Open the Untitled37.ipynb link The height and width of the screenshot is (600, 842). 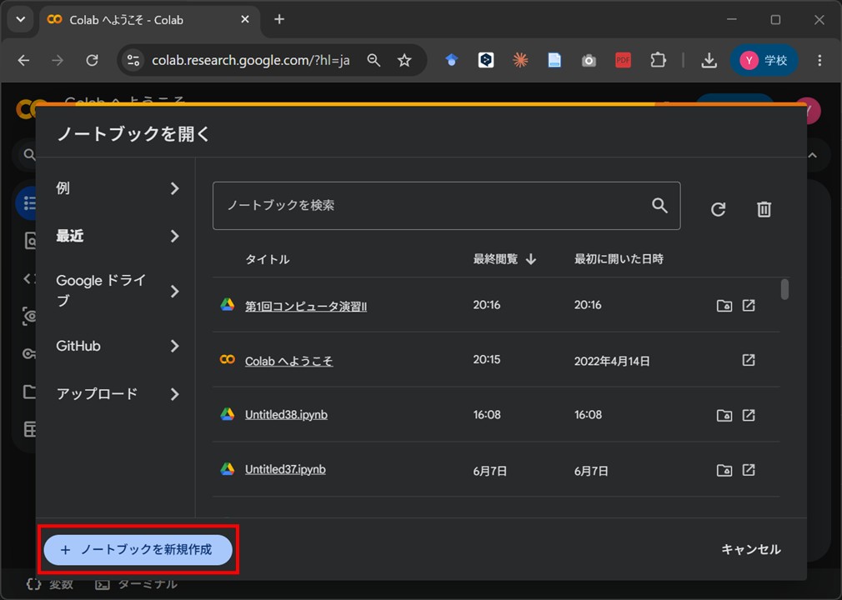pyautogui.click(x=285, y=470)
